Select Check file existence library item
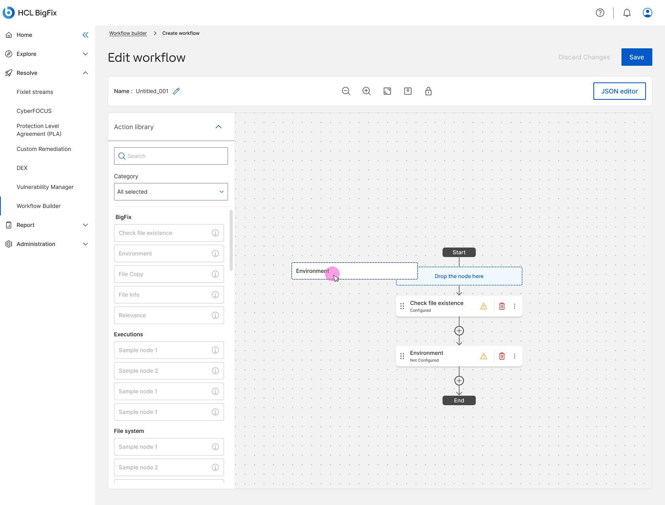This screenshot has height=505, width=665. 169,233
